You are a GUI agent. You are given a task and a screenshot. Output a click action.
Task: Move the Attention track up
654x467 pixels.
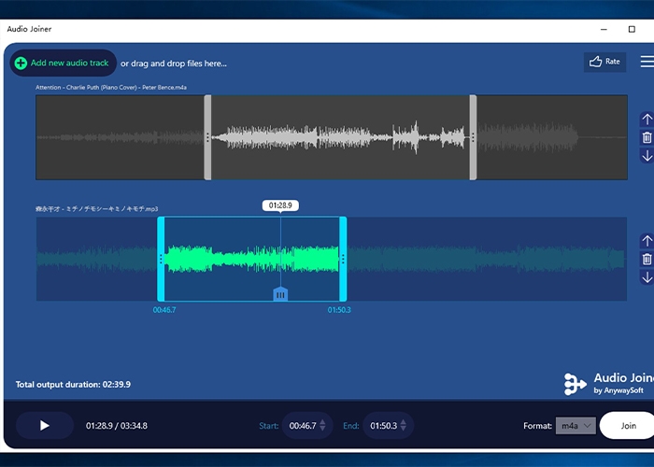(x=647, y=120)
